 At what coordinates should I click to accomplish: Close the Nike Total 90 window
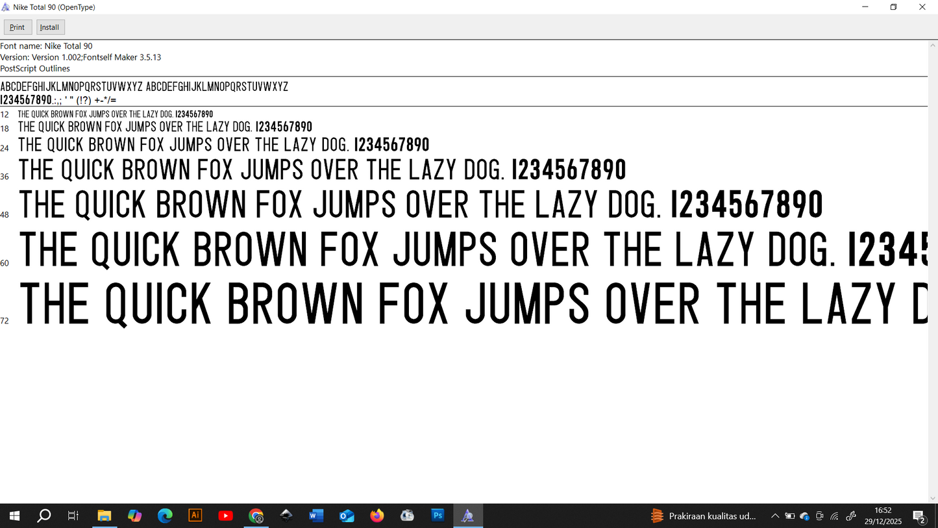point(922,7)
